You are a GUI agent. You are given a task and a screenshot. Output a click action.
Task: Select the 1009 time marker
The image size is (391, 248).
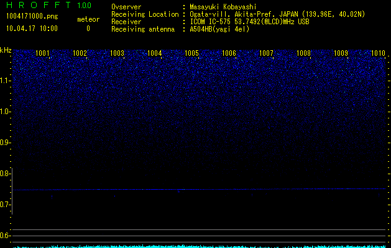tap(341, 53)
